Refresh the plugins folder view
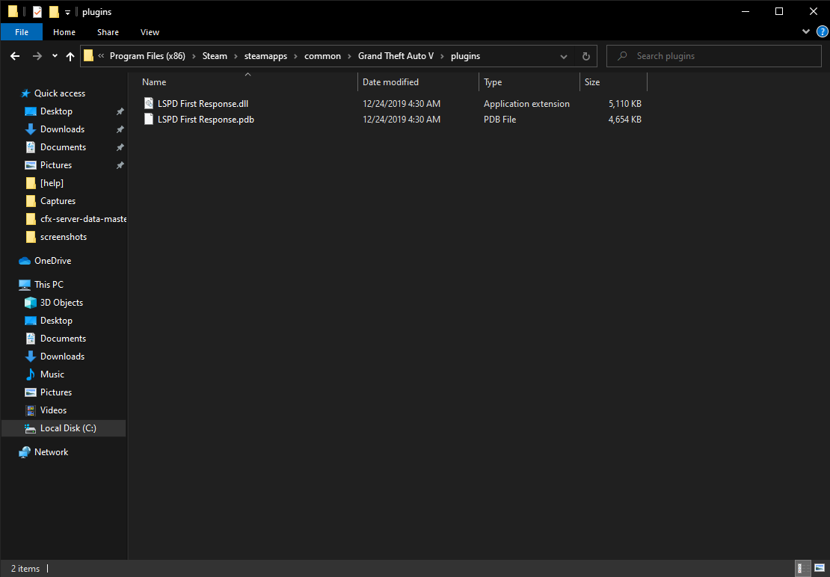This screenshot has width=830, height=577. point(586,56)
